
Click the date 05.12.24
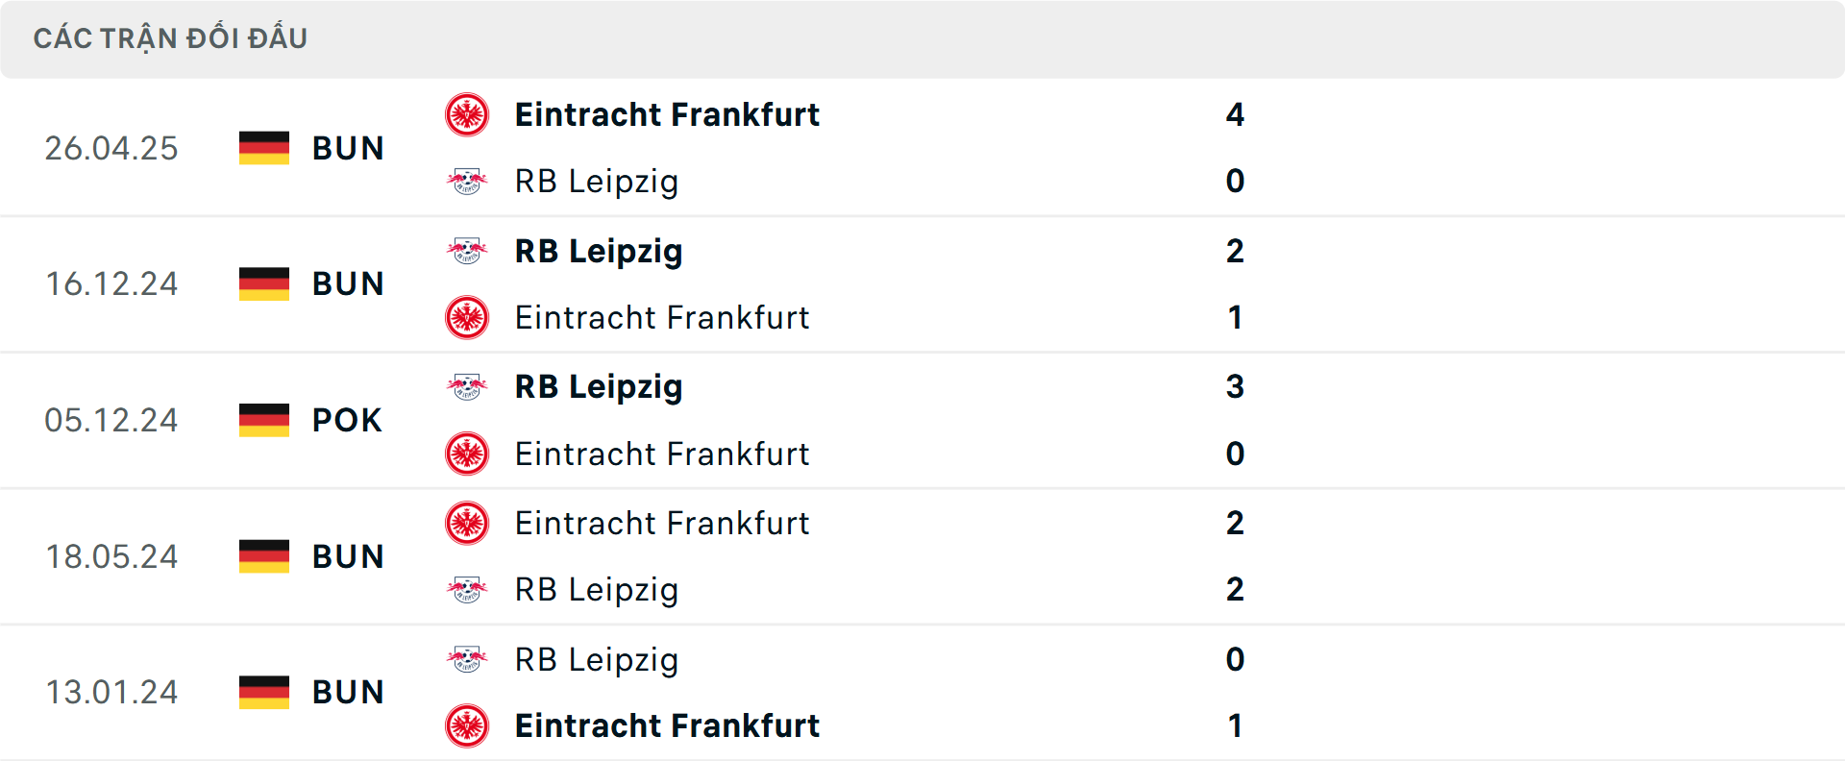click(x=111, y=419)
